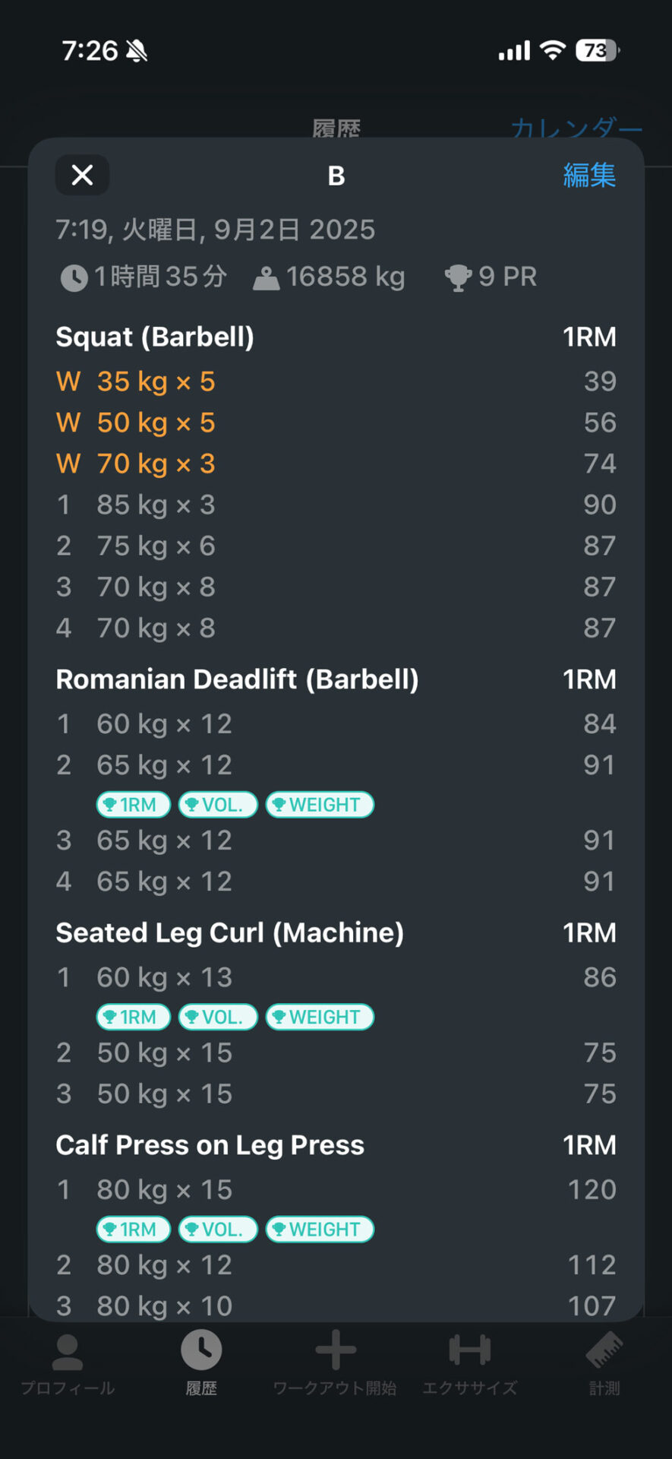672x1459 pixels.
Task: Open the プロフィール profile tab icon
Action: 68,1353
